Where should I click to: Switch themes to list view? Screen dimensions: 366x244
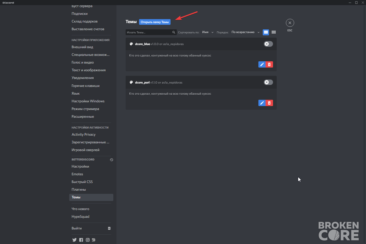click(x=266, y=32)
